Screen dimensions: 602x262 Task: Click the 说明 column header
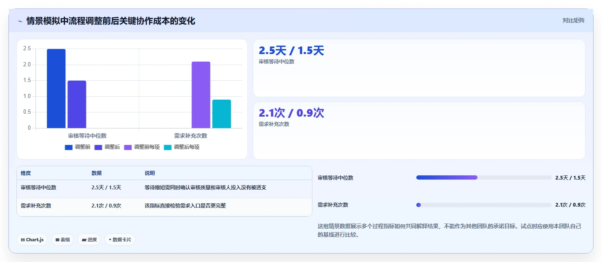tap(150, 173)
